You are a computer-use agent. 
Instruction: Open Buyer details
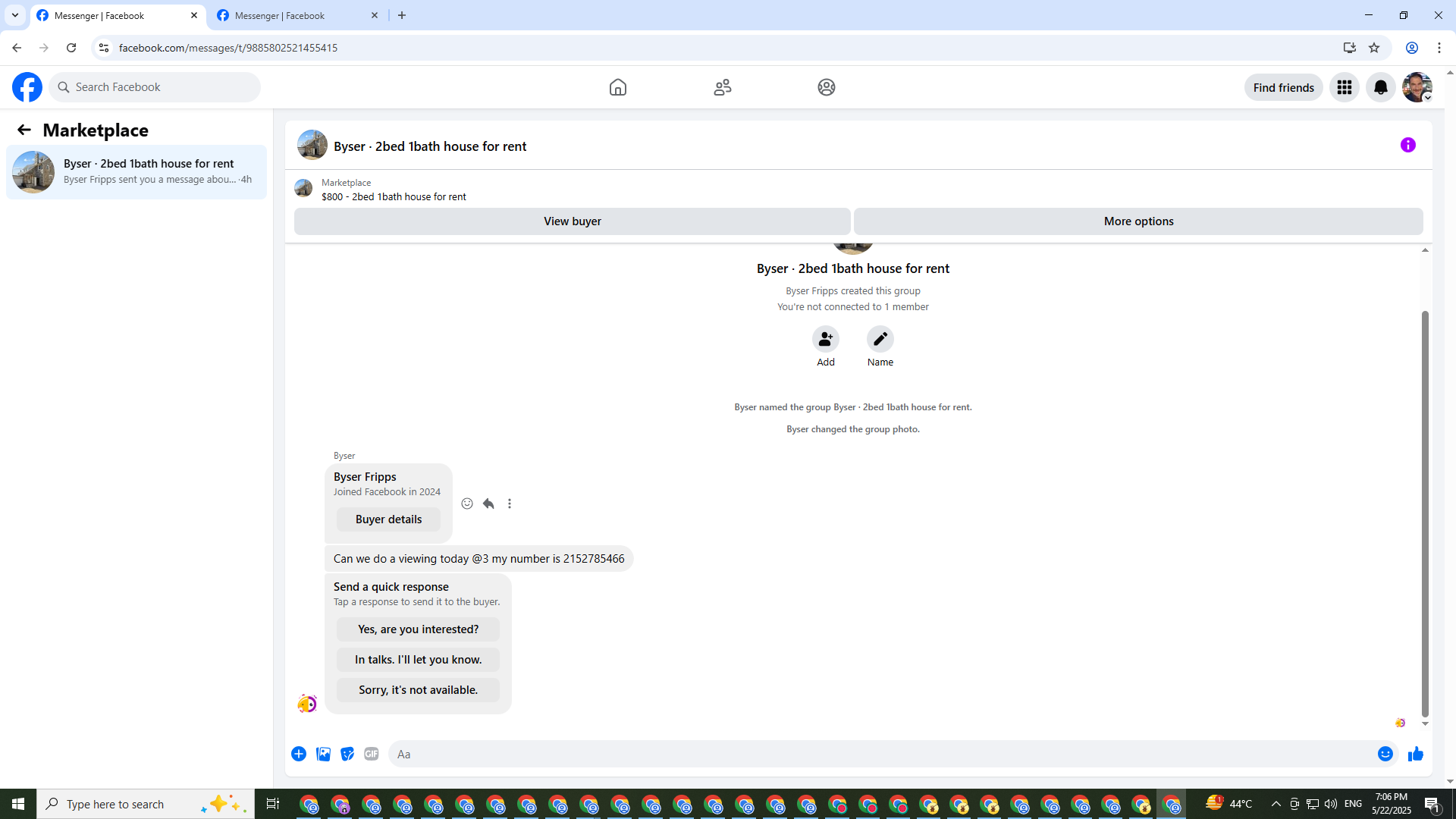388,519
